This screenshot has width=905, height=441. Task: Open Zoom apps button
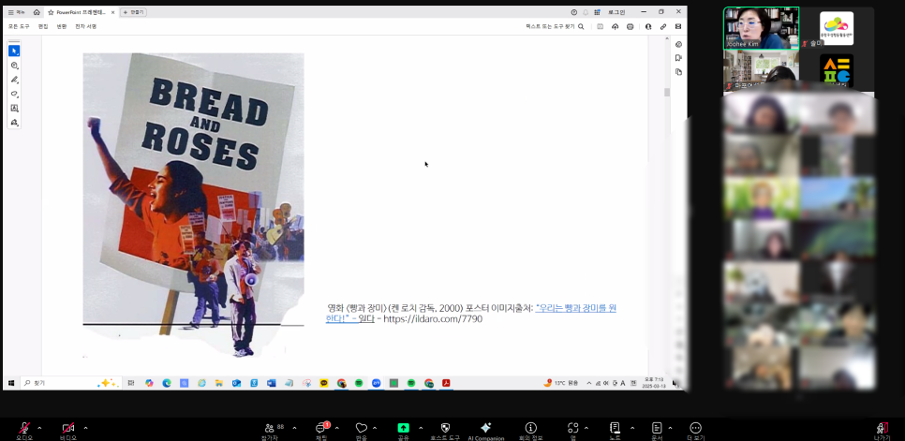coord(572,431)
